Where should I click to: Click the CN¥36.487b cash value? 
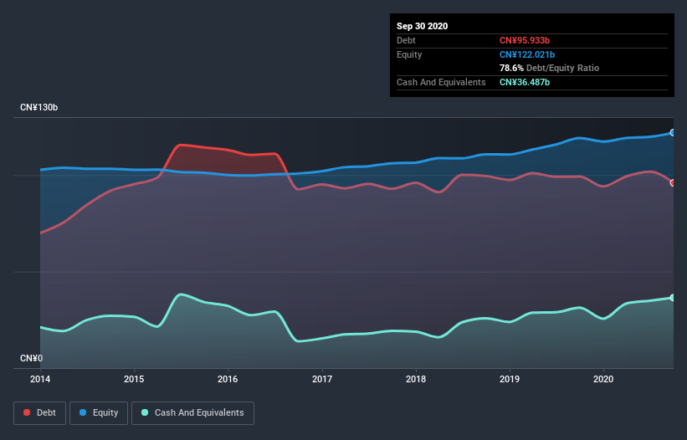[x=525, y=82]
